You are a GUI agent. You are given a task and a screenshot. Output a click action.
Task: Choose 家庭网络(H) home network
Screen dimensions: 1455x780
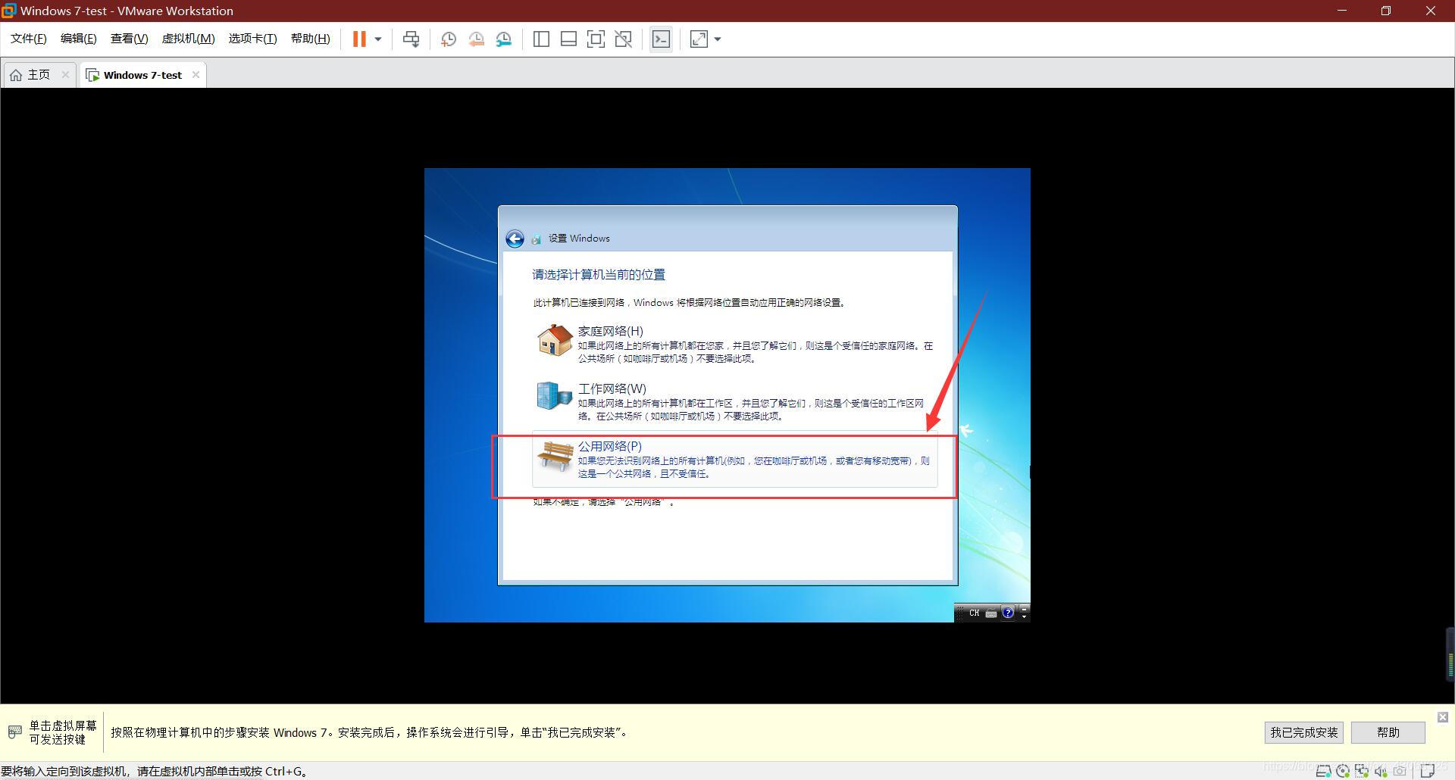(x=735, y=344)
